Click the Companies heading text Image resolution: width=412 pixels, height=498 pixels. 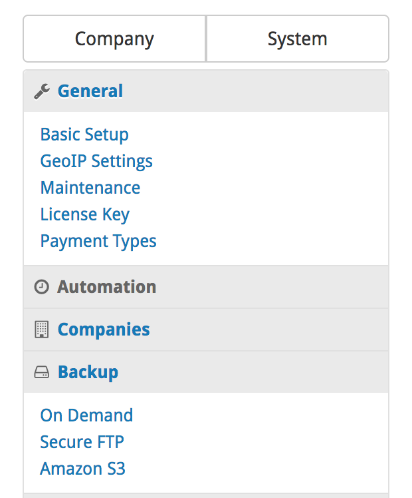(x=104, y=330)
